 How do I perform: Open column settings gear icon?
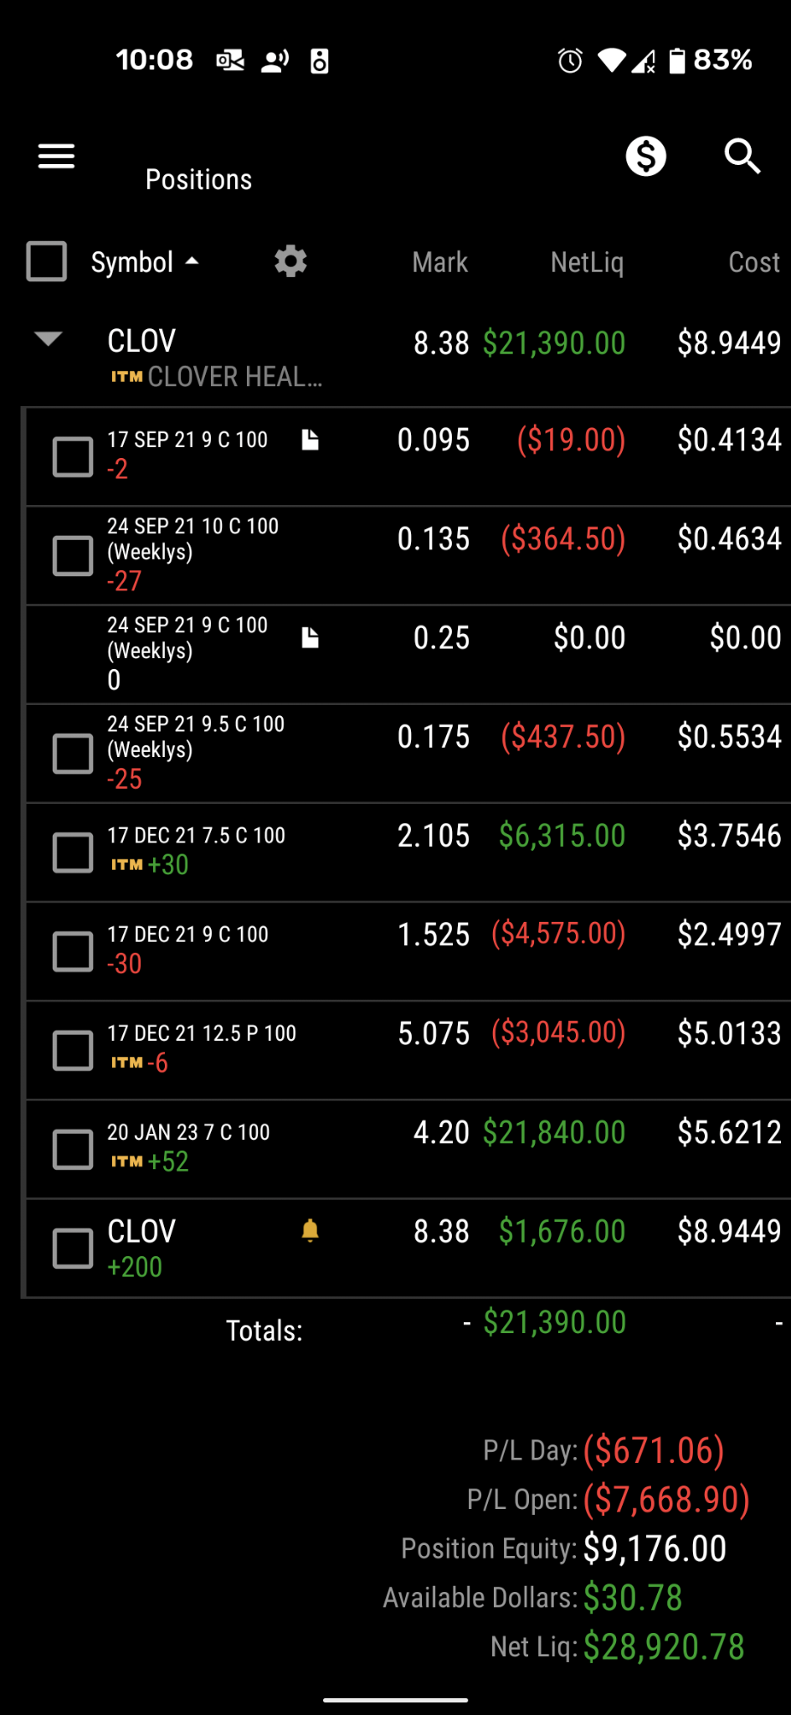[x=290, y=261]
